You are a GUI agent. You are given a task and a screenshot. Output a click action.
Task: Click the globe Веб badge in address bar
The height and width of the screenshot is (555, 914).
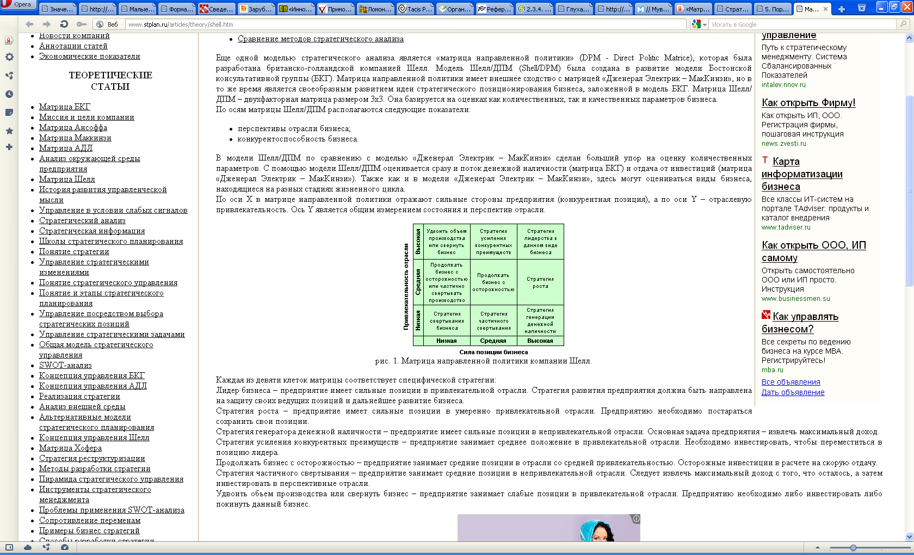point(107,24)
